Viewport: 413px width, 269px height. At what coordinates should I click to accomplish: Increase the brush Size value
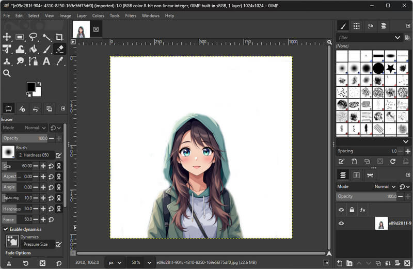click(x=43, y=166)
